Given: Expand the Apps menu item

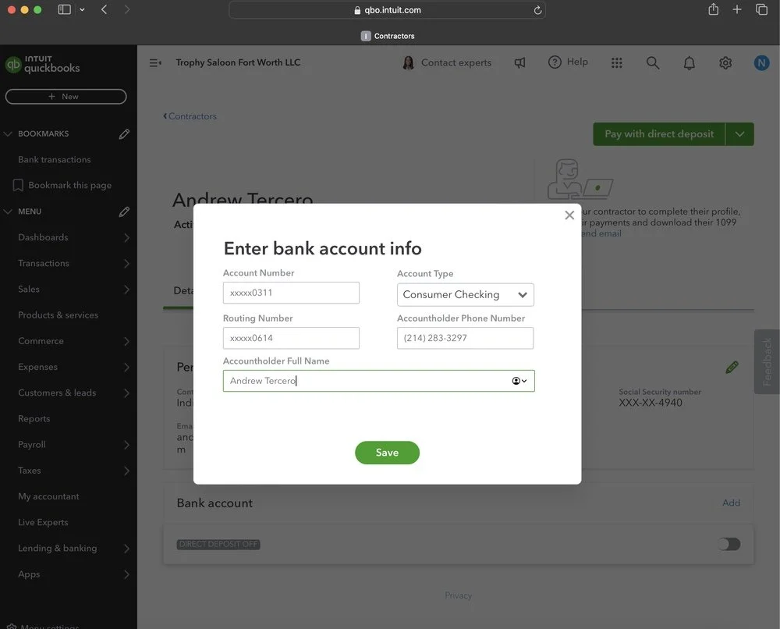Looking at the screenshot, I should pyautogui.click(x=126, y=574).
